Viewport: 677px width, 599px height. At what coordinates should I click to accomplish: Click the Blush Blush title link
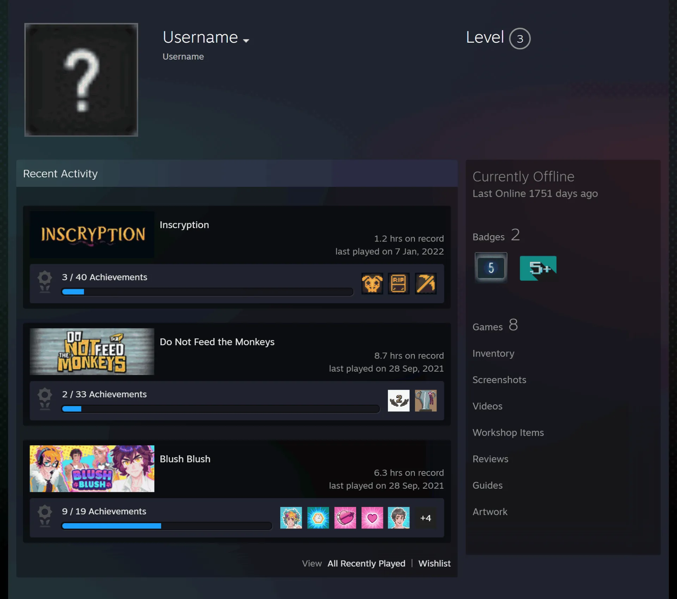tap(185, 459)
